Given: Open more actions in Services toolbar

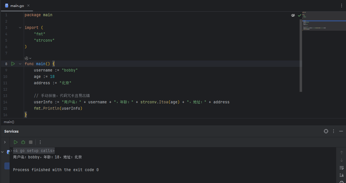Looking at the screenshot, I should pyautogui.click(x=40, y=142).
